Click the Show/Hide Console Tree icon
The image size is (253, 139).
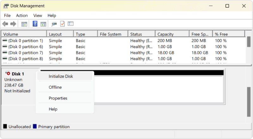(24, 24)
